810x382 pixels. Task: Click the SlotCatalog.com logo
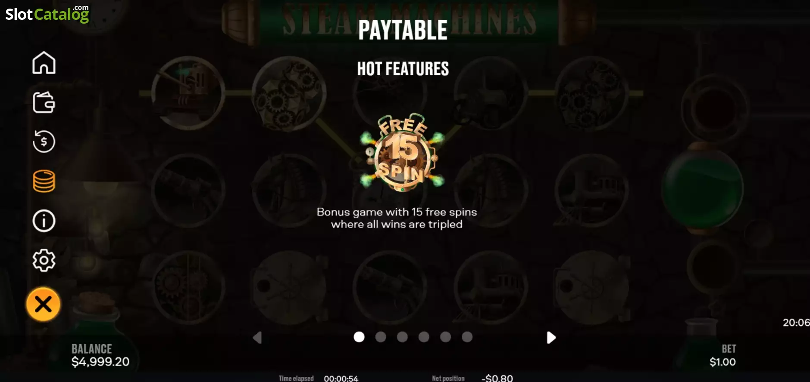coord(47,14)
